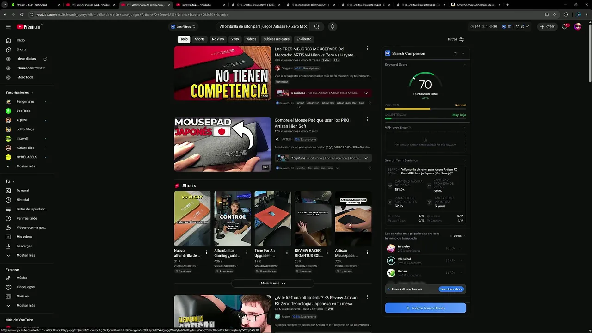Click the Volumen yellow bar
The width and height of the screenshot is (592, 333).
[407, 109]
